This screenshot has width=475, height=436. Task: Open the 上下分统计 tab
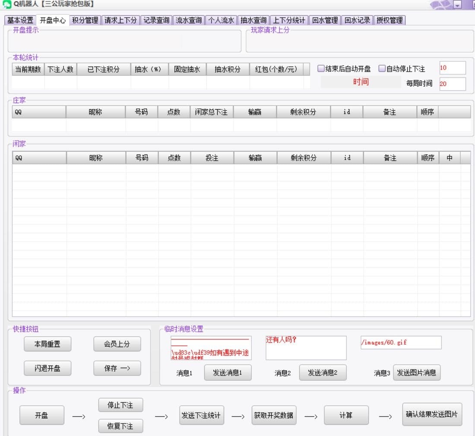click(x=289, y=20)
